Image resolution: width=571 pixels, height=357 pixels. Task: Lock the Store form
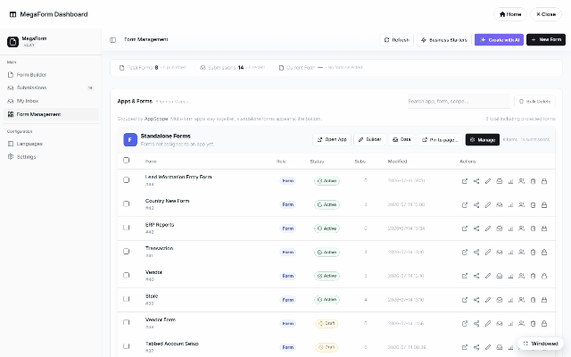tap(544, 300)
